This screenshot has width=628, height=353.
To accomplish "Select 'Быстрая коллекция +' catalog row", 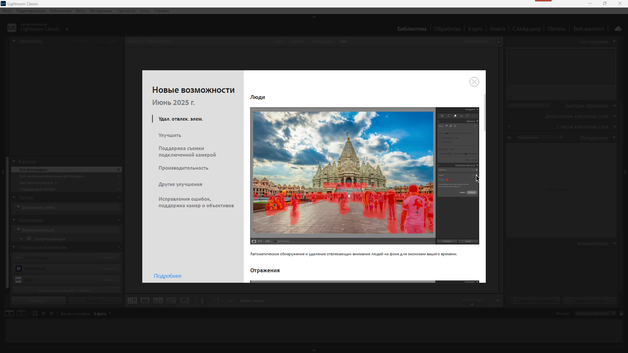I will (67, 183).
